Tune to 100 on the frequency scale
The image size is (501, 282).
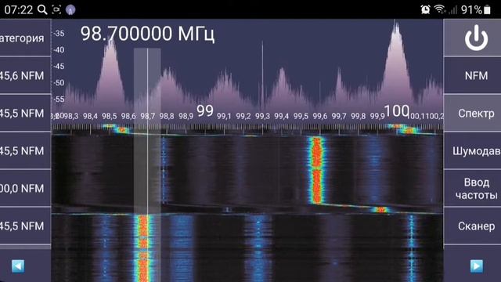coord(397,111)
